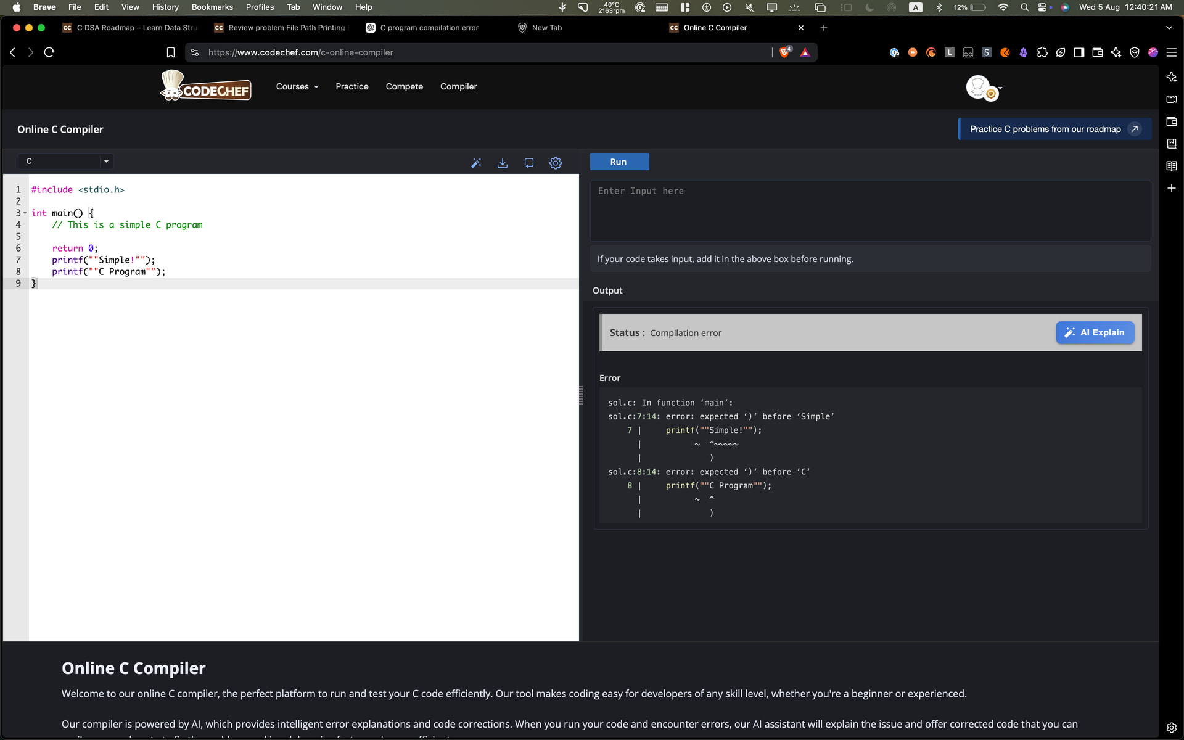Go forward with the forward arrow
1184x740 pixels.
pos(30,52)
